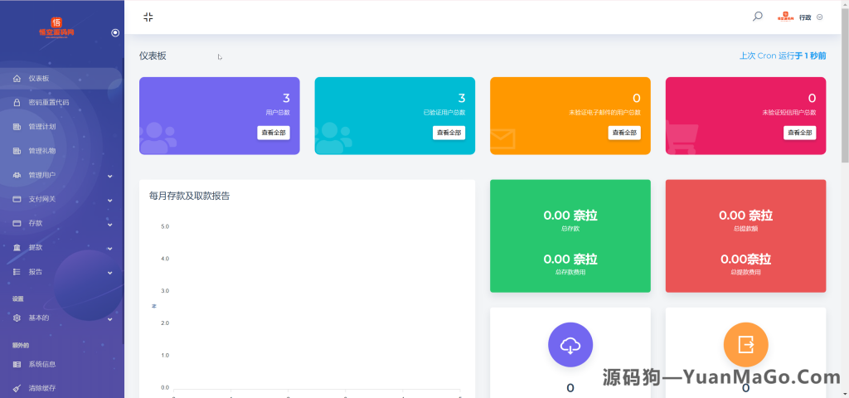This screenshot has width=849, height=398.
Task: Open the 管理礼物 menu item
Action: point(61,151)
